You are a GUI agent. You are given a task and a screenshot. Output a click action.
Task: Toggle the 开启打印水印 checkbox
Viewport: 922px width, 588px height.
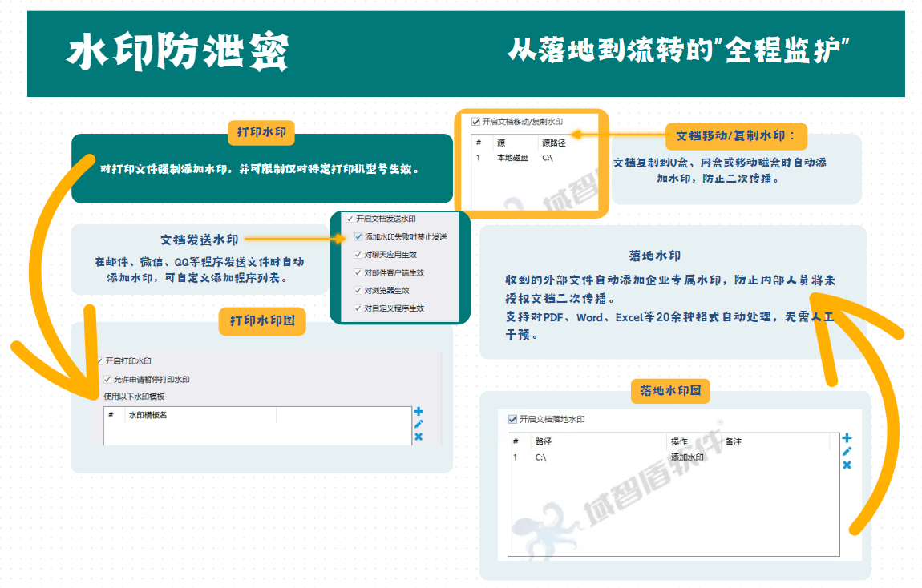(x=100, y=360)
